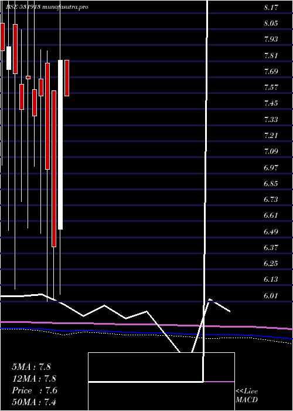The height and width of the screenshot is (411, 293).
Task: Select the 8.17 price axis label
Action: point(271,7)
